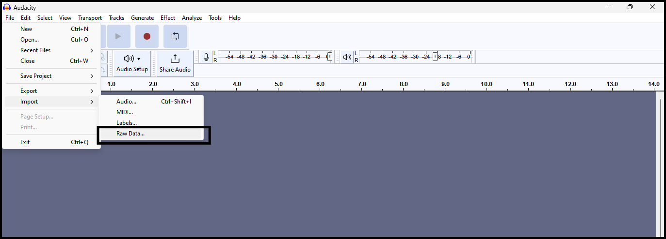This screenshot has width=666, height=239.
Task: Click the Import menu entry
Action: (x=51, y=102)
